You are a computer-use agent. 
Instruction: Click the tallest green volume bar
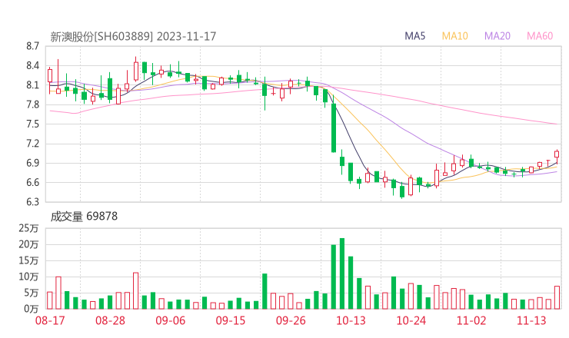[x=342, y=273]
